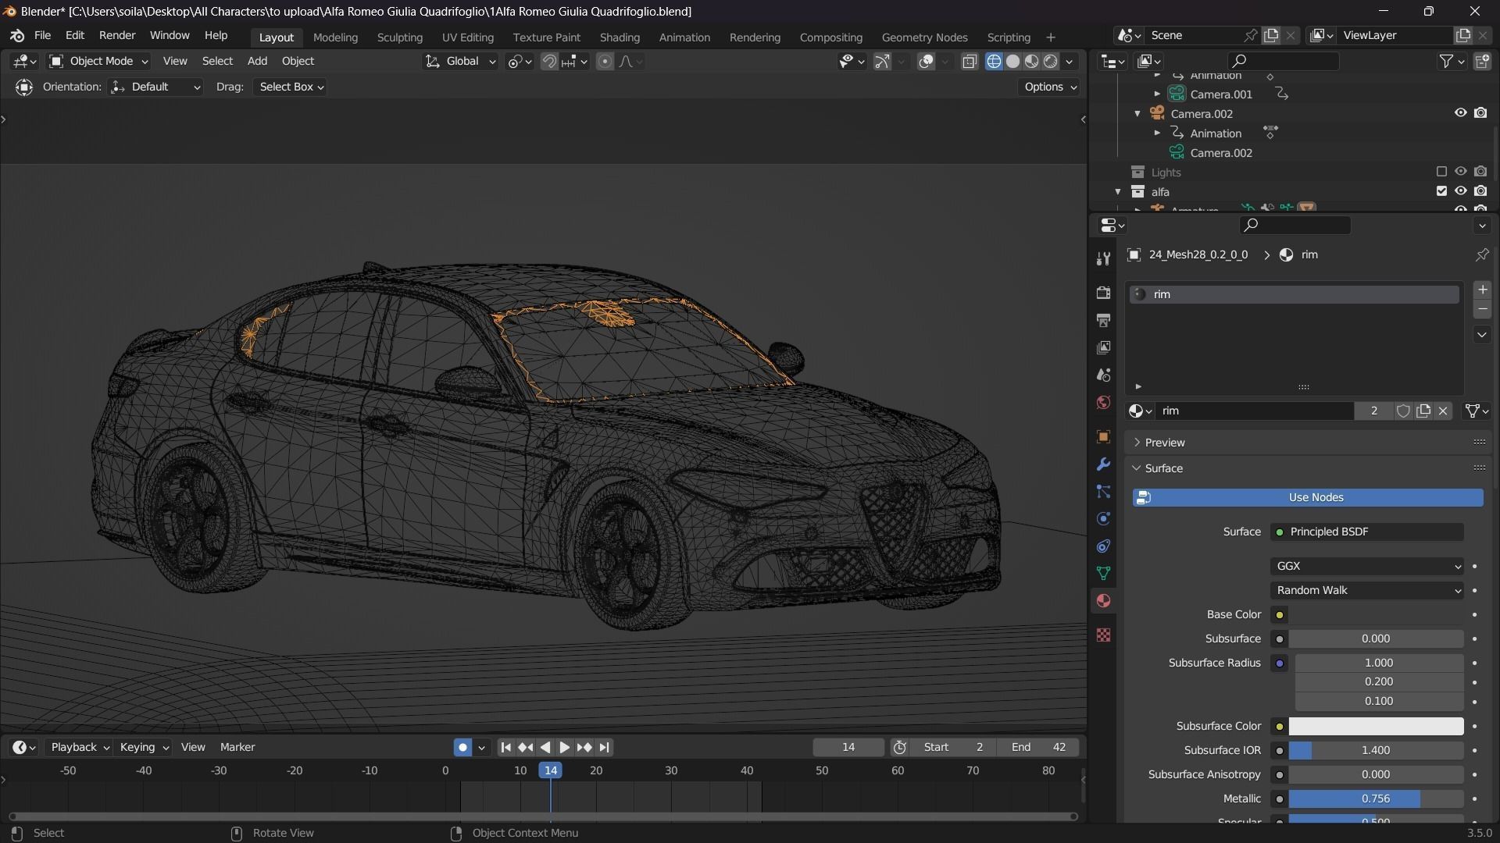Switch to Shading workspace tab
Screen dimensions: 1500x843
pos(620,37)
